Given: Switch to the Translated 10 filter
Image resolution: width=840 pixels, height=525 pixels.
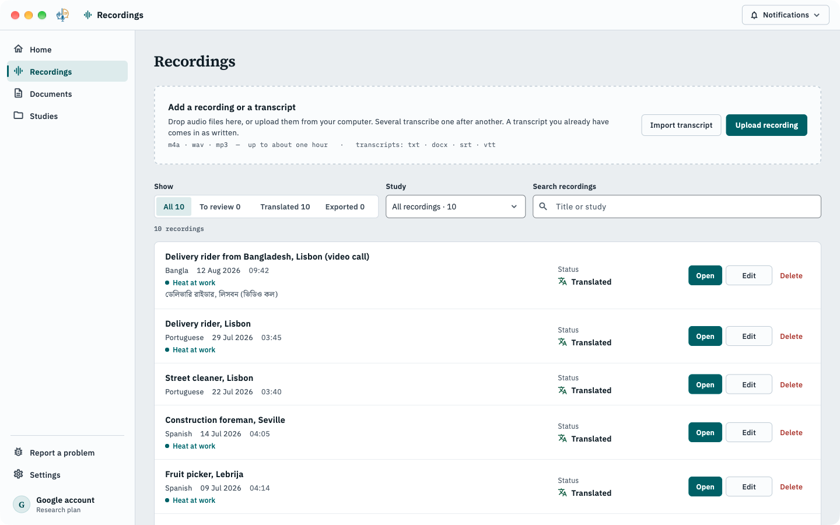Looking at the screenshot, I should pos(285,206).
